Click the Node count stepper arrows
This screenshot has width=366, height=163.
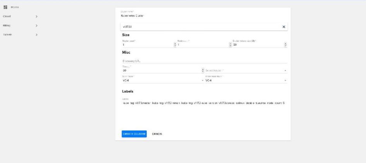230,45
